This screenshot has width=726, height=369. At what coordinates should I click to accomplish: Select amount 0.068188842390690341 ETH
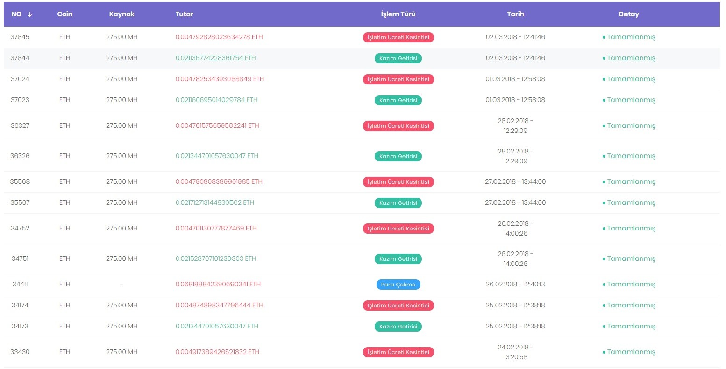218,284
